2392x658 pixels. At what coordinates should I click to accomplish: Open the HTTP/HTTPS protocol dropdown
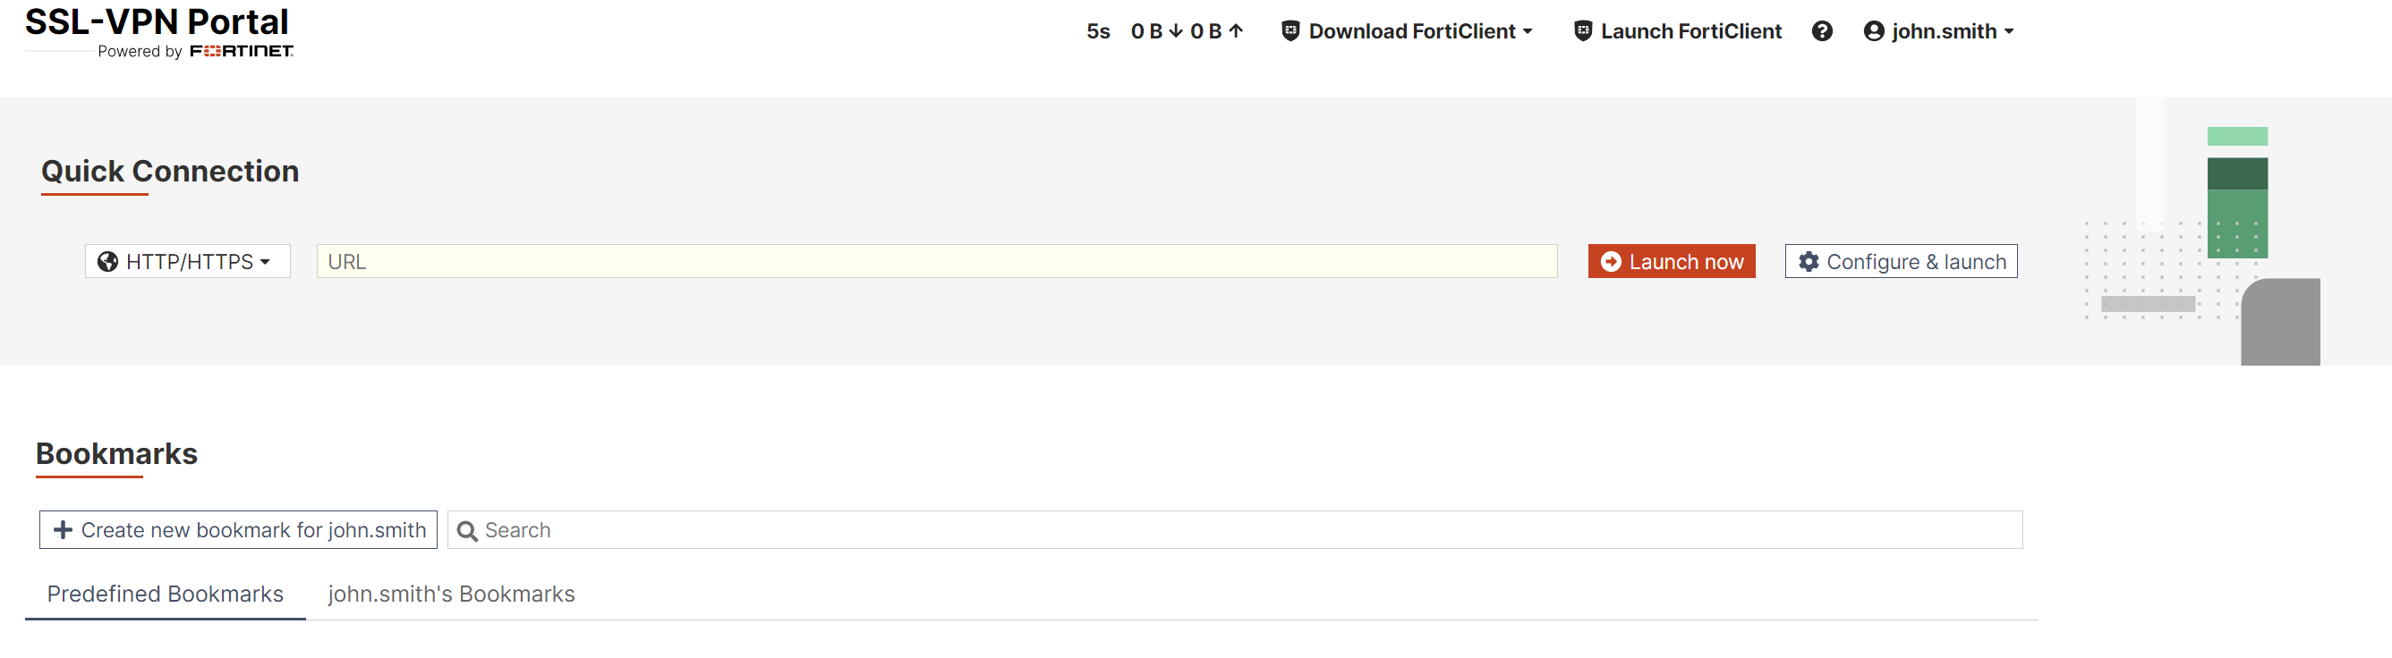point(188,262)
